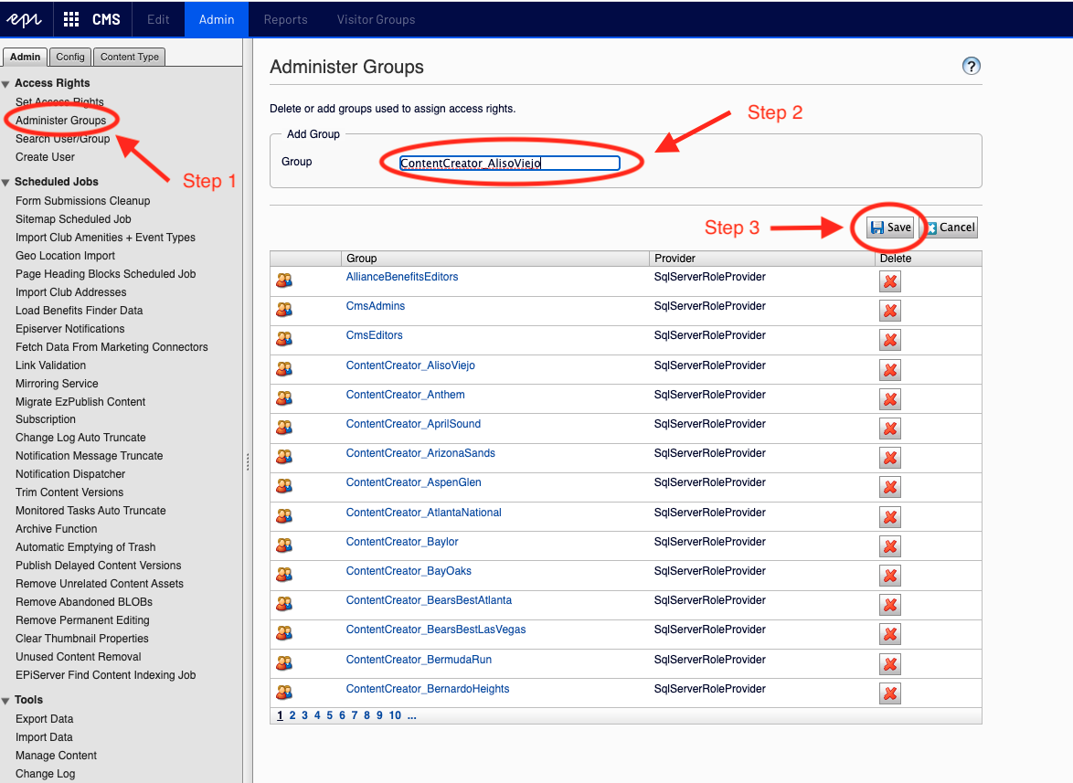The image size is (1073, 783).
Task: Open Form Submissions Cleanup job
Action: 83,200
